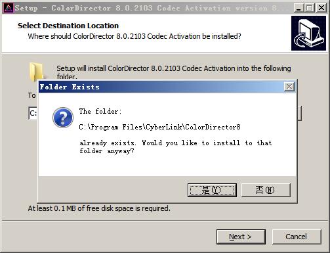
Task: Click the Next > button
Action: point(241,237)
